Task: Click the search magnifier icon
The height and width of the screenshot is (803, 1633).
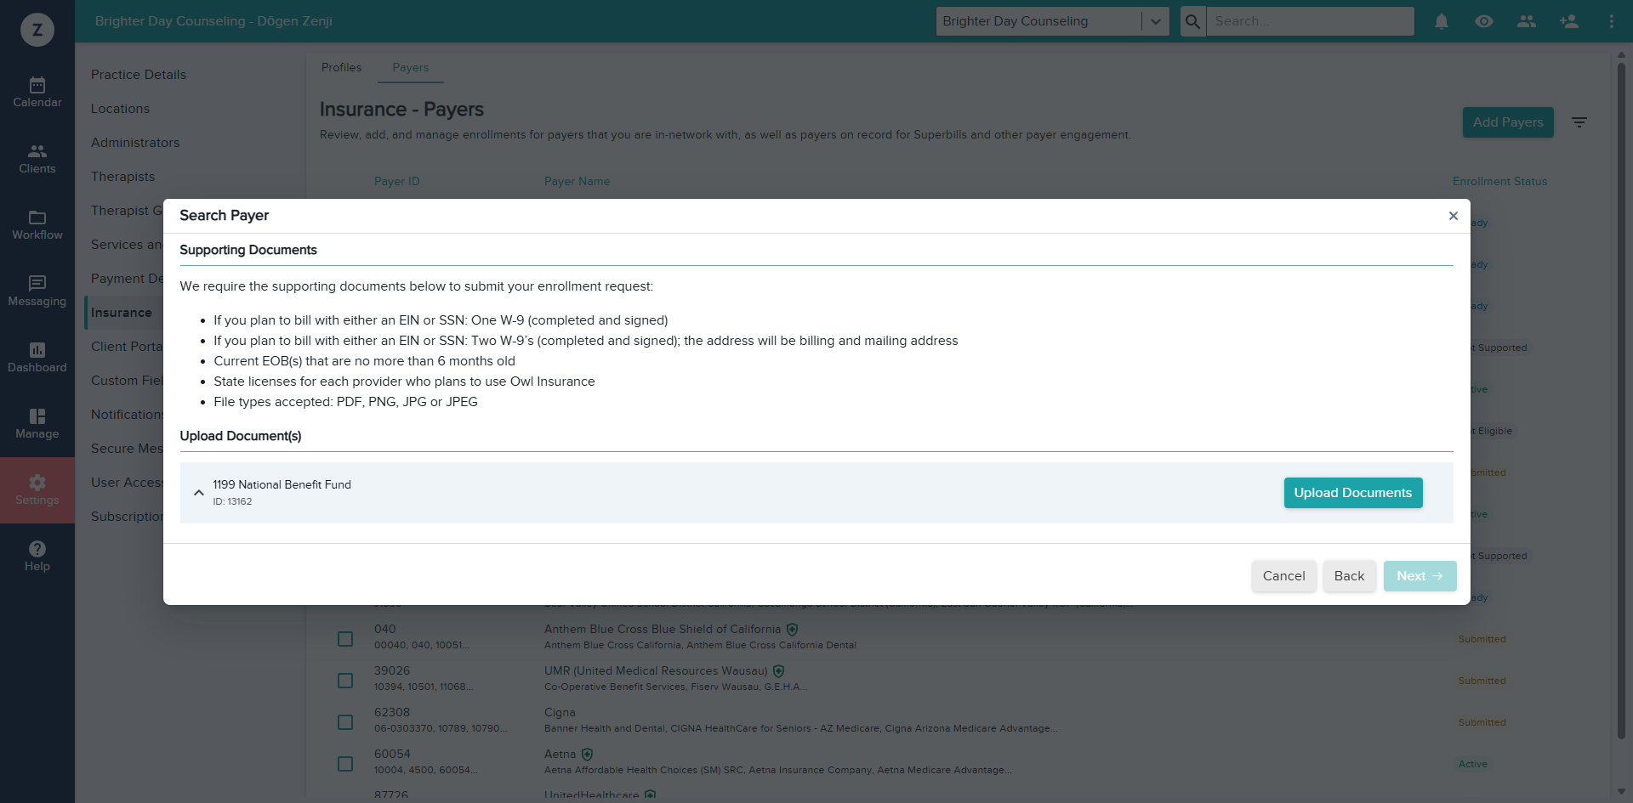Action: coord(1193,21)
